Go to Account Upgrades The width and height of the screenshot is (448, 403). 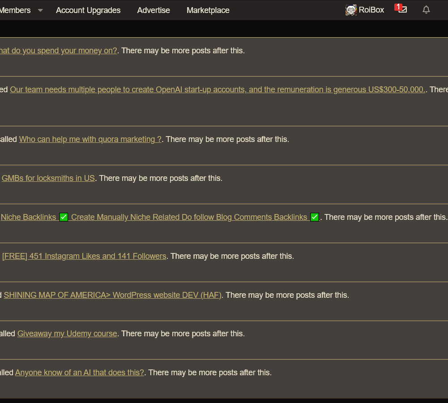tap(88, 10)
